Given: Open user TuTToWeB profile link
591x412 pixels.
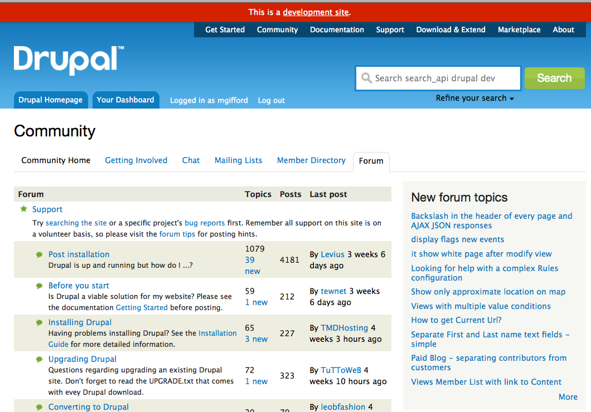Looking at the screenshot, I should 341,370.
